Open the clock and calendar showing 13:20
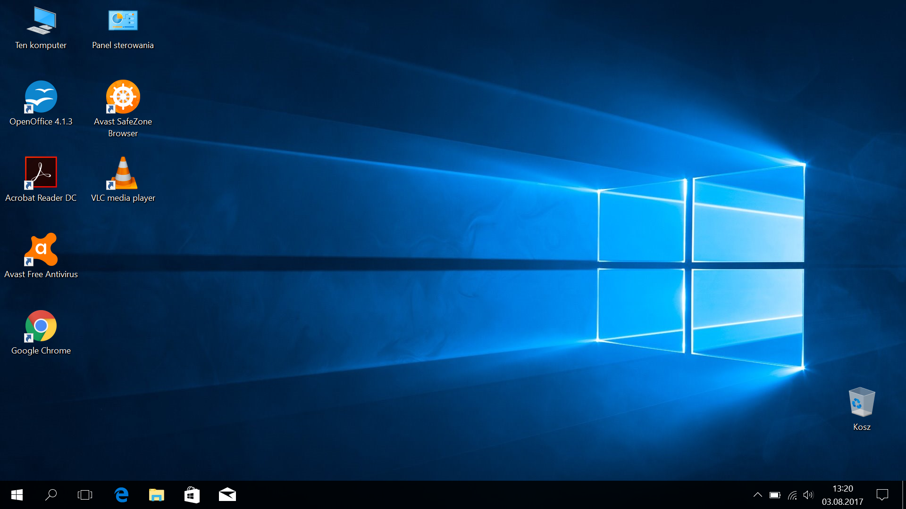The image size is (906, 509). point(843,495)
